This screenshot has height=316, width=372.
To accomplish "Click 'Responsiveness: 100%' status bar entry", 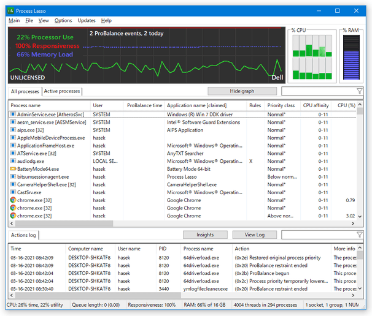I will click(152, 305).
